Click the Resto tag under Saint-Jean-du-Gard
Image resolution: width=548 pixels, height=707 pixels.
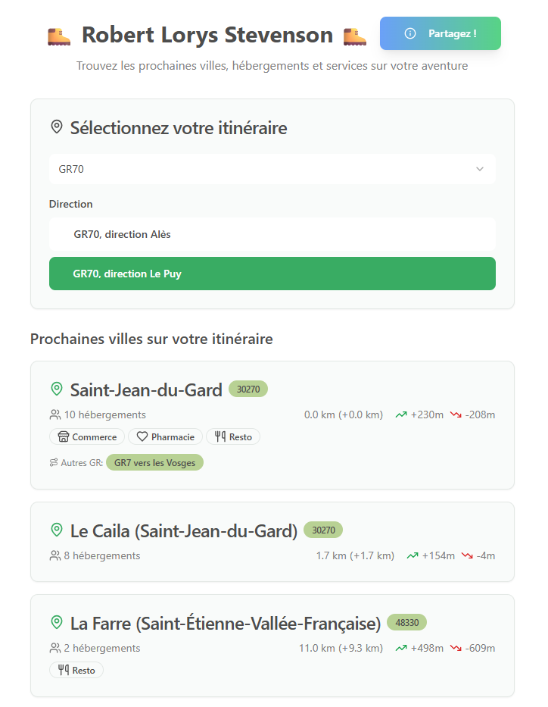(x=233, y=437)
